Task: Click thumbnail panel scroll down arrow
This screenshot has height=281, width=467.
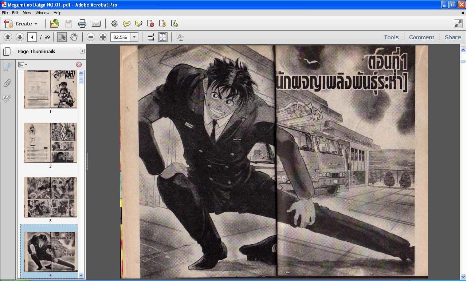Action: [x=81, y=276]
